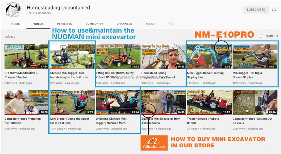Expand the SORT BY dropdown
This screenshot has width=281, height=154.
pos(269,36)
